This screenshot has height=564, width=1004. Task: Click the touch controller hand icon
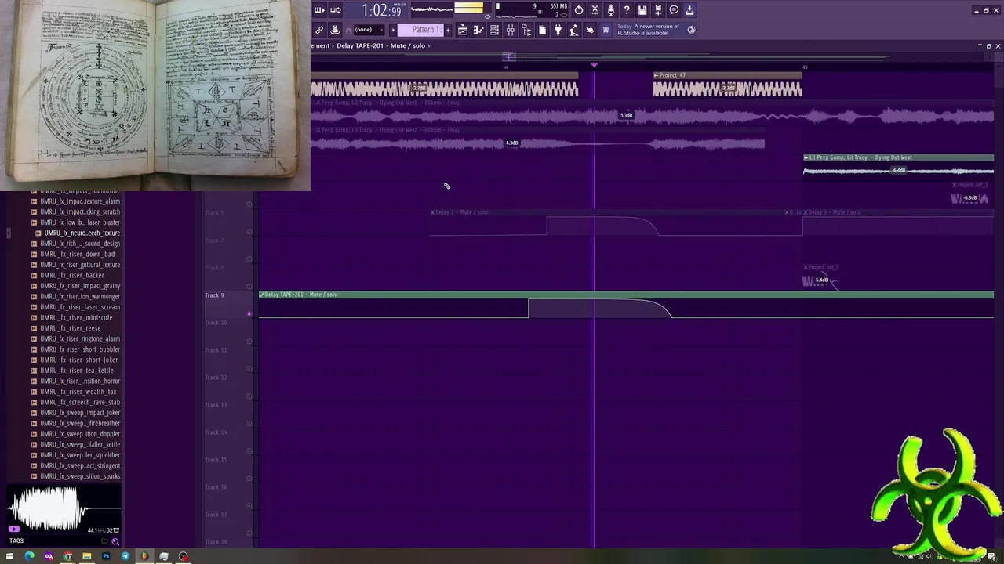click(590, 30)
